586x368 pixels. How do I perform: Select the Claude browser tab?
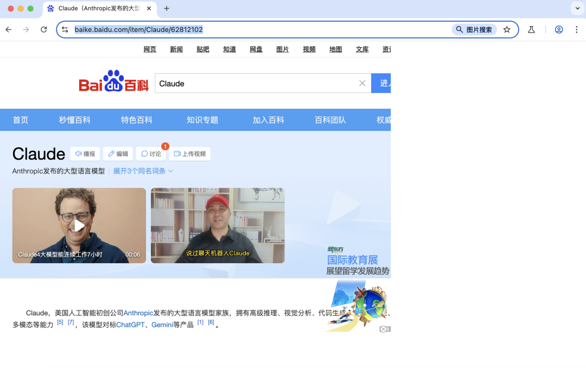pos(100,9)
